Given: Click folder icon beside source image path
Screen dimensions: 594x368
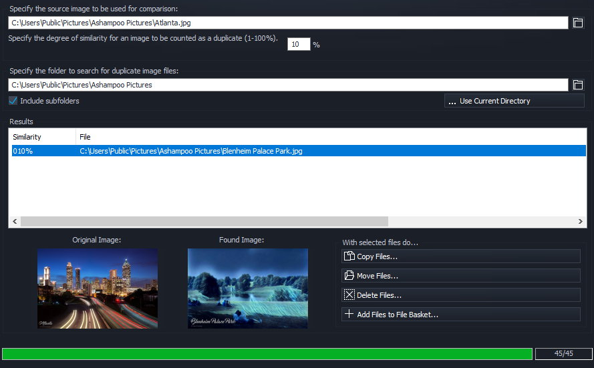Looking at the screenshot, I should coord(578,23).
